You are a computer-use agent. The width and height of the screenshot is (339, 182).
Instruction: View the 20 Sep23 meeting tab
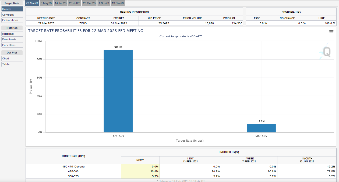coord(89,3)
